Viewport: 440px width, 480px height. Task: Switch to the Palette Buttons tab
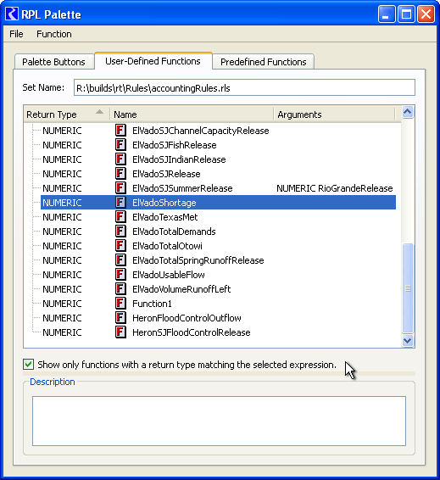pos(54,62)
